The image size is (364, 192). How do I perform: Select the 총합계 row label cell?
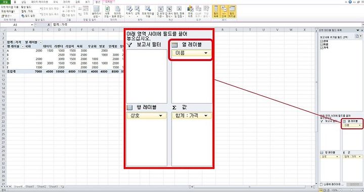pyautogui.click(x=15, y=71)
